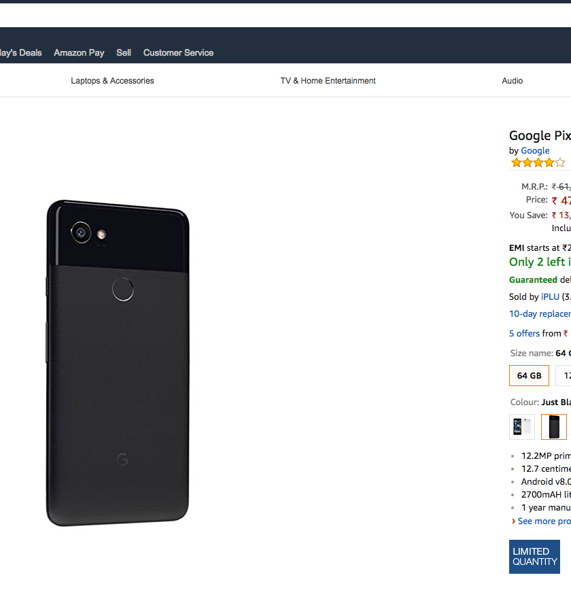
Task: Open iPLU seller page
Action: click(550, 296)
